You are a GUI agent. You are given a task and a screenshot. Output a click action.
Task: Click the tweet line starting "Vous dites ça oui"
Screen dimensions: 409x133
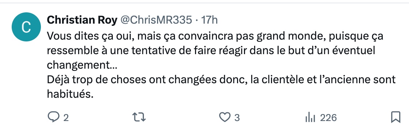[x=215, y=36]
